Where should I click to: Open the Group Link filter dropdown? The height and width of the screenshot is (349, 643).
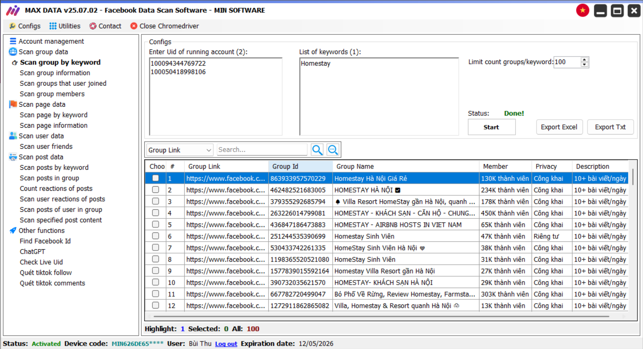(180, 150)
